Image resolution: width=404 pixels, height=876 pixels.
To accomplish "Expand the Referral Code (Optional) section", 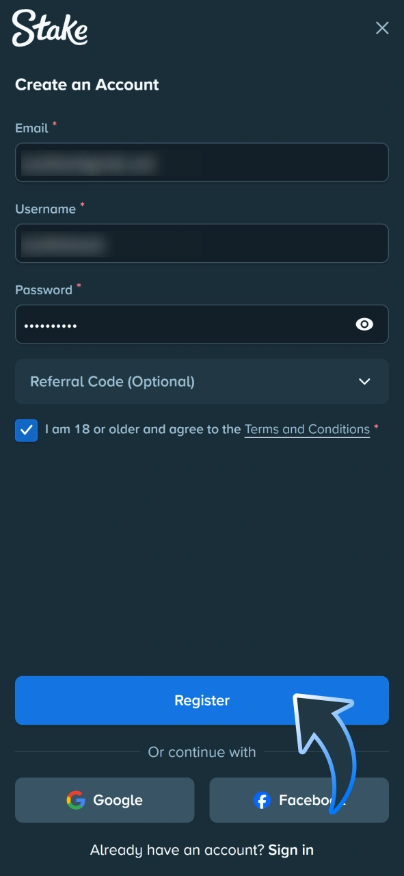I will [202, 381].
